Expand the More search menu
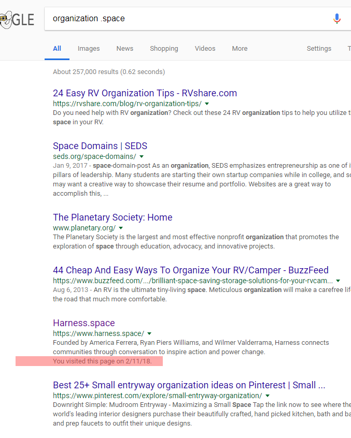Image resolution: width=351 pixels, height=438 pixels. (240, 49)
